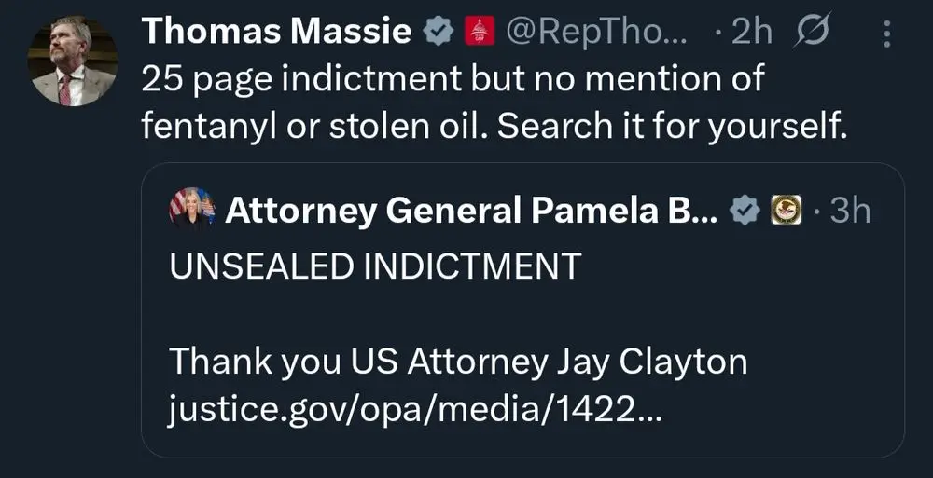Click the Attorney General Pamela B... name
This screenshot has height=478, width=933.
click(x=471, y=211)
